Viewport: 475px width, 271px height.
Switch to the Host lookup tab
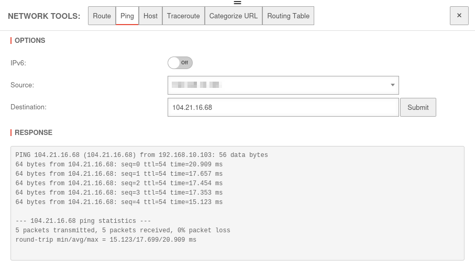(150, 16)
